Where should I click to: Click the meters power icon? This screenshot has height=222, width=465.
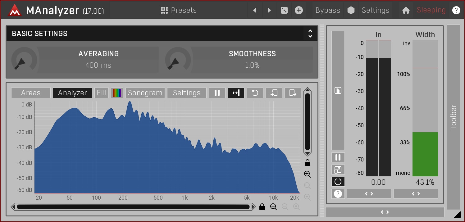point(338,182)
